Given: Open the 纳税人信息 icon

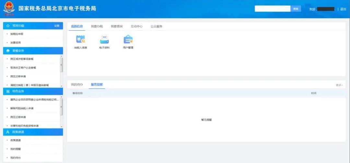Looking at the screenshot, I should click(x=81, y=39).
